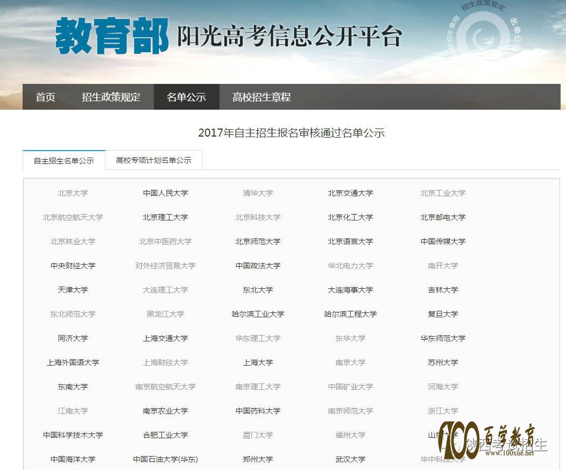Open the 北京理工大学 link
566x470 pixels.
click(x=165, y=217)
